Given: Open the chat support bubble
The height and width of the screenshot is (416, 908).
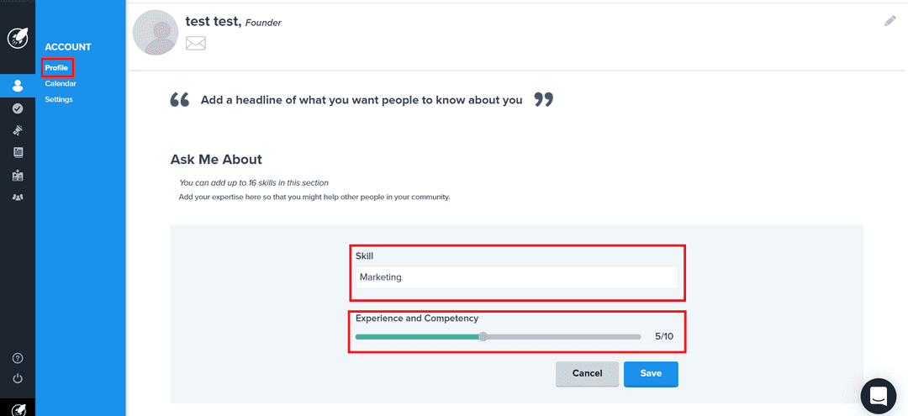Looking at the screenshot, I should click(879, 396).
